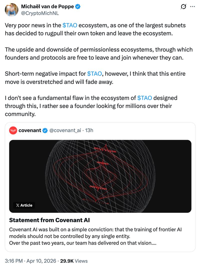
Task: Click Michaël van de Poppe's verified badge
Action: 77,7
